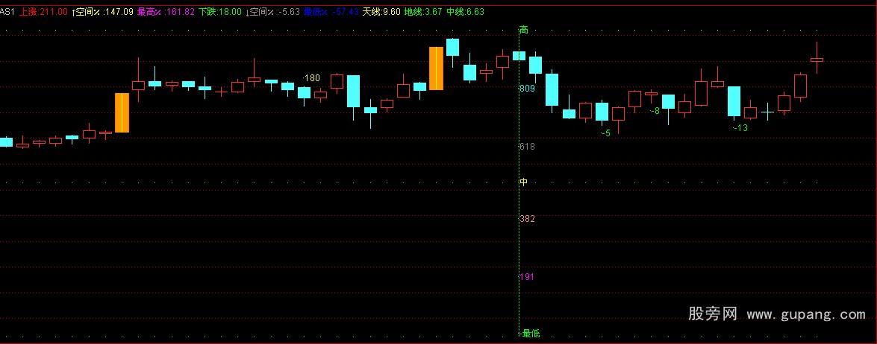Select the ↓空间% -5.63 value
The image size is (877, 344).
pyautogui.click(x=273, y=12)
